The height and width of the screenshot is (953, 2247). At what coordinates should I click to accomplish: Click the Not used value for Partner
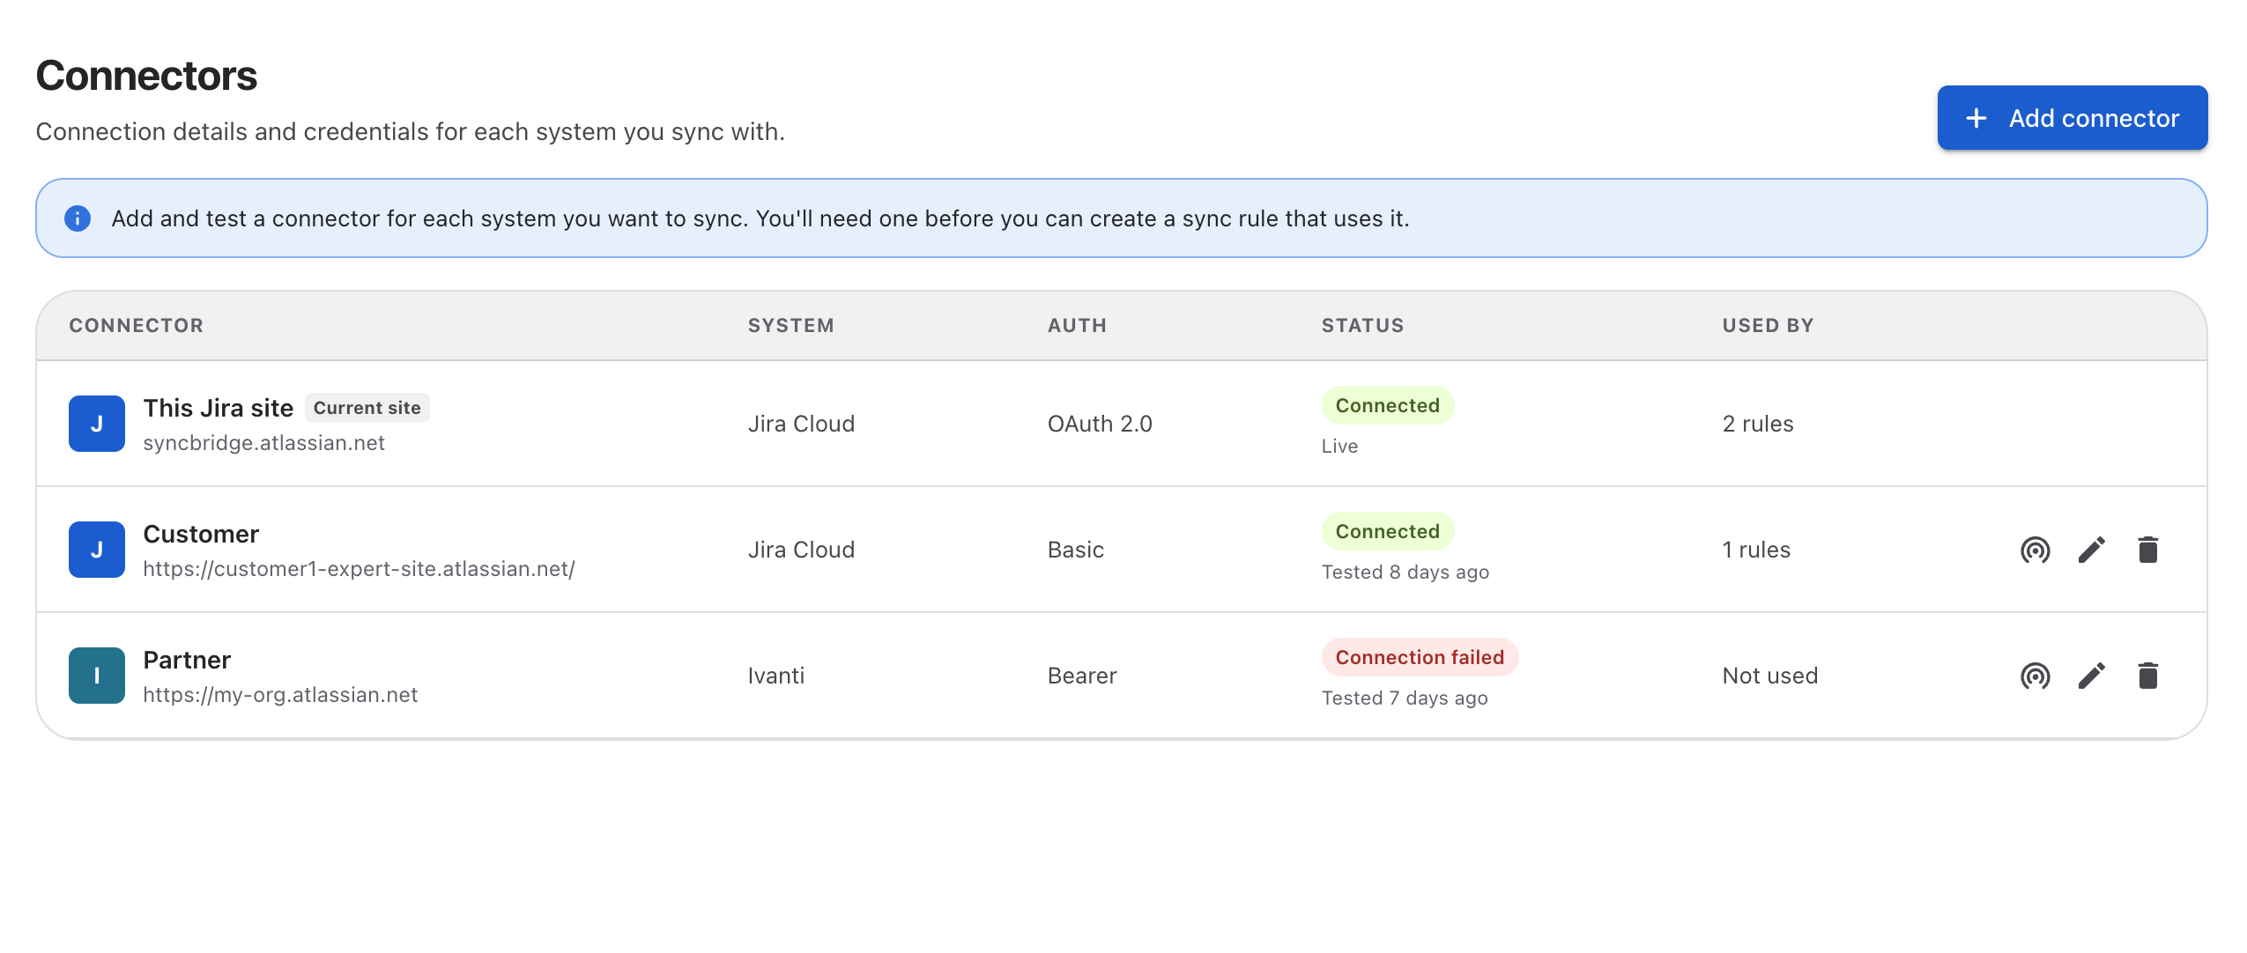tap(1769, 676)
